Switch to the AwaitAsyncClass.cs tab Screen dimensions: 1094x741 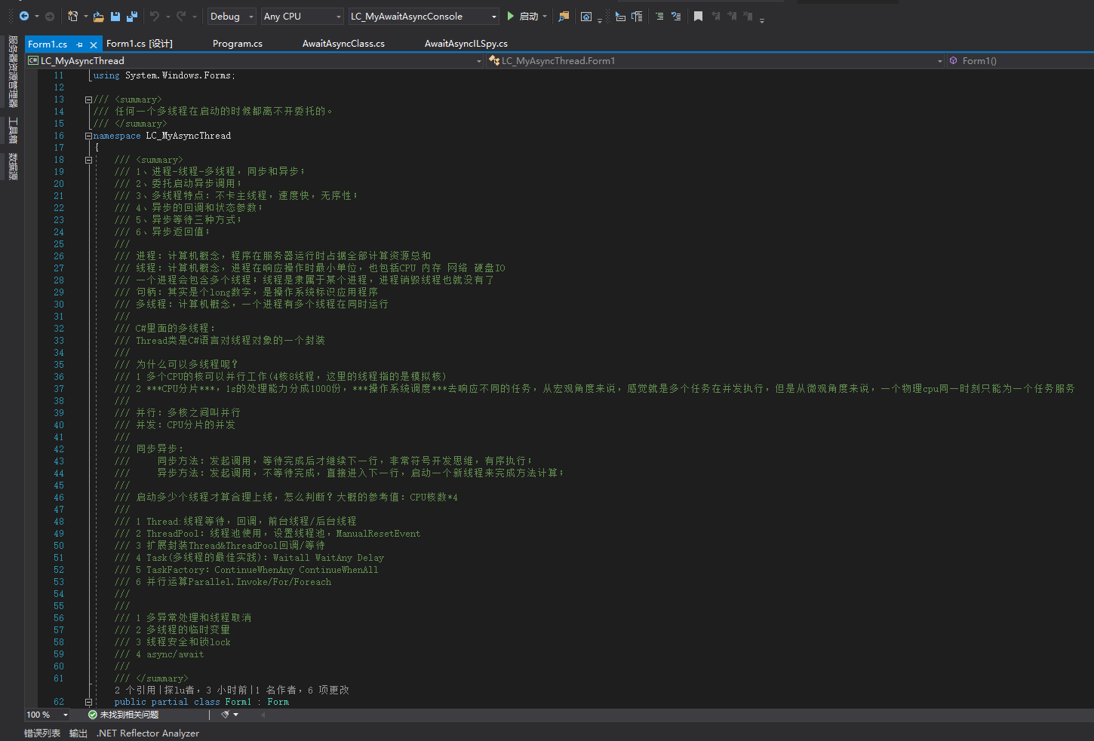(x=343, y=44)
